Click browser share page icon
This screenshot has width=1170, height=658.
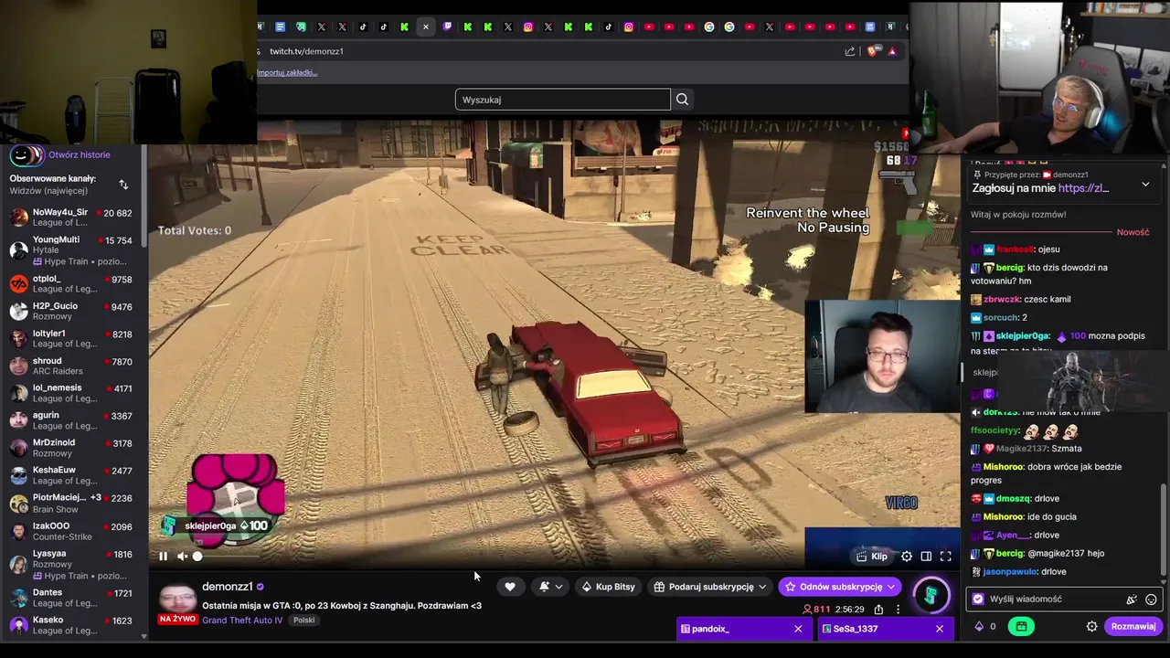850,51
